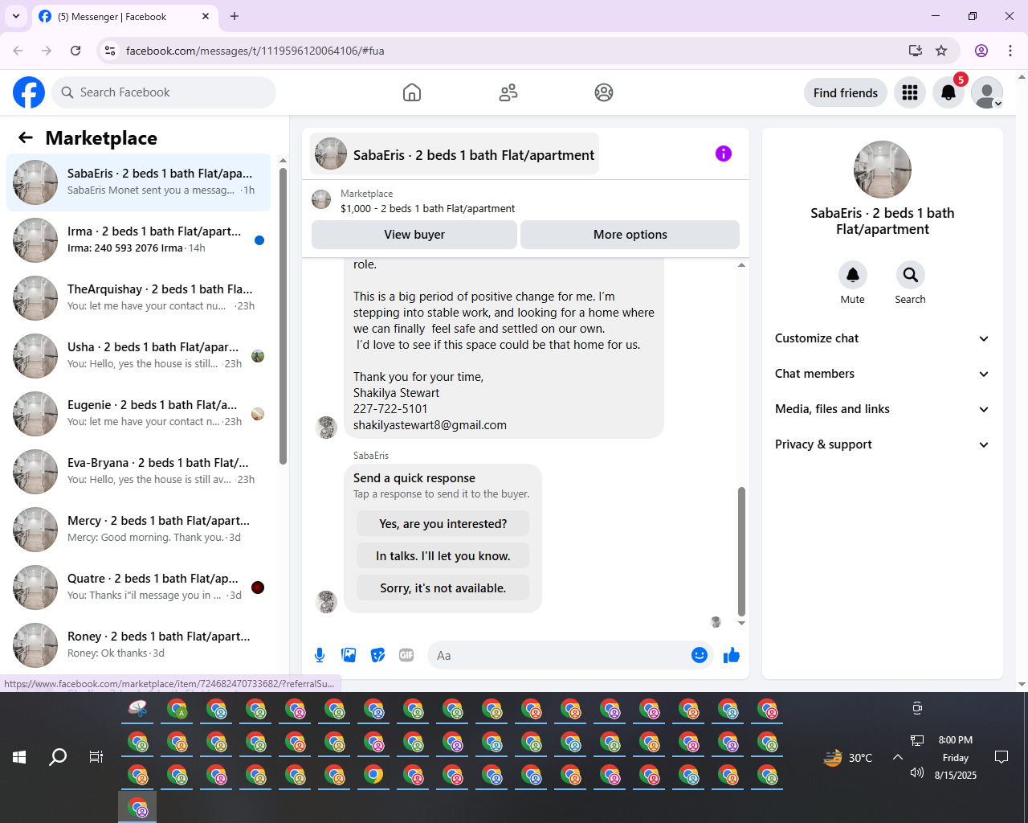1028x823 pixels.
Task: Open Chrome tab search dropdown arrow
Action: tap(16, 16)
